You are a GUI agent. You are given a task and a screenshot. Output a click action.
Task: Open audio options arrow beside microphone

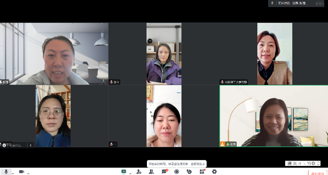pos(13,173)
